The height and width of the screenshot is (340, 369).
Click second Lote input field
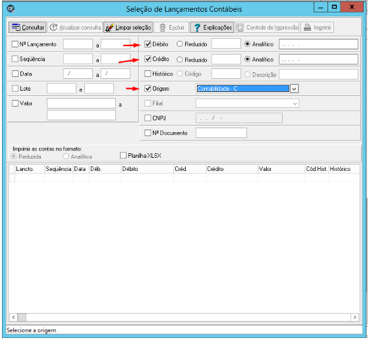click(x=99, y=88)
